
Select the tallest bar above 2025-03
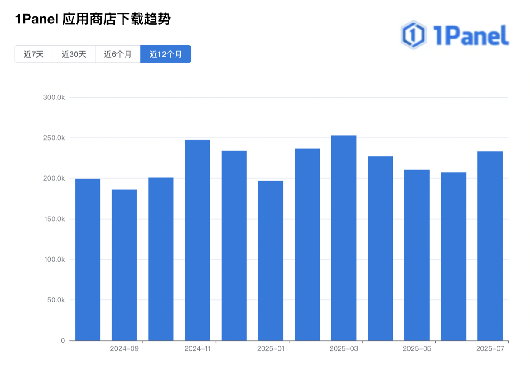coord(344,238)
